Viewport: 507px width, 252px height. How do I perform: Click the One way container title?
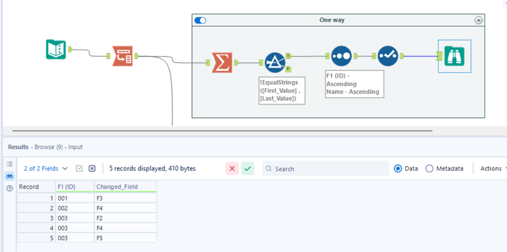(x=332, y=20)
